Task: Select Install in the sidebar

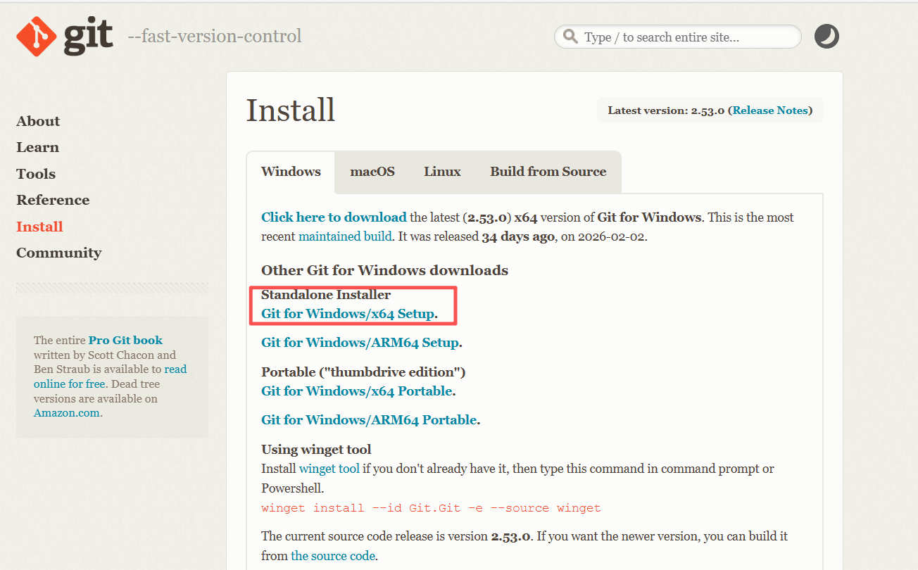Action: [x=39, y=227]
